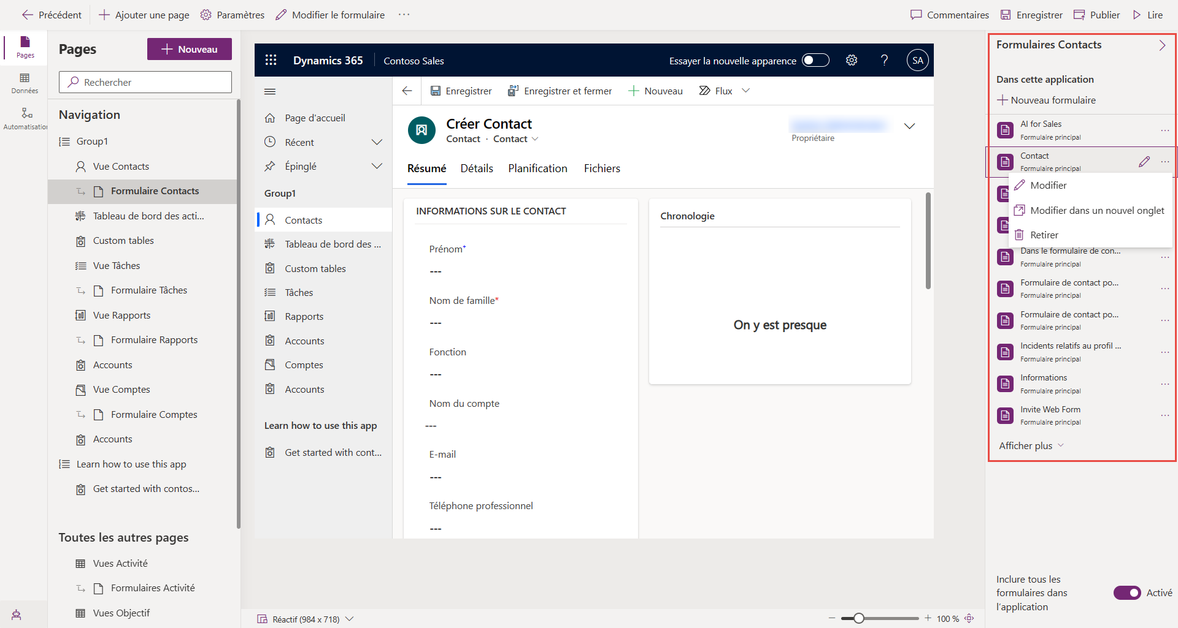Click the Dynamics 365 app launcher grid
The image size is (1178, 628).
[271, 60]
